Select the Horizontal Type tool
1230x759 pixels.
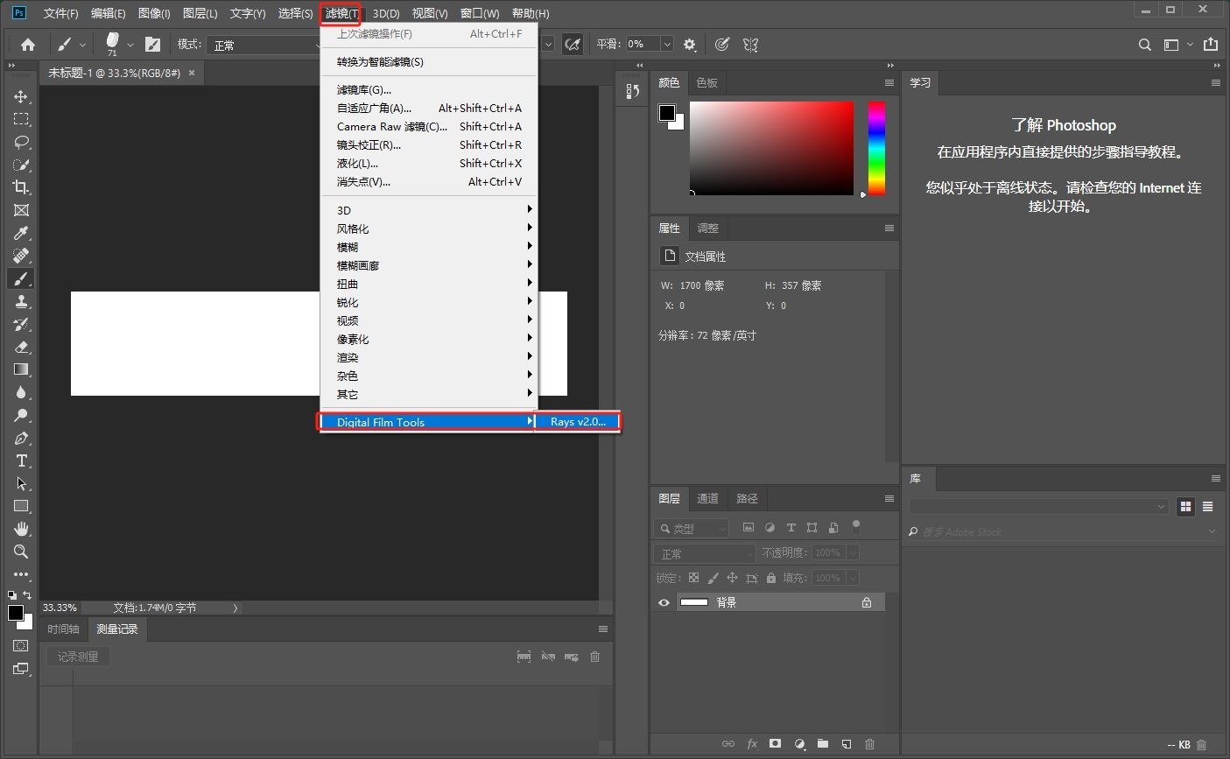(x=21, y=460)
